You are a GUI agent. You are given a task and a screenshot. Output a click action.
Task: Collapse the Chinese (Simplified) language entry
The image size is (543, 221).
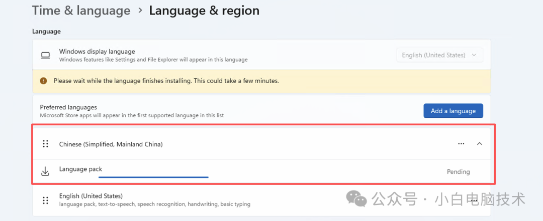(479, 144)
